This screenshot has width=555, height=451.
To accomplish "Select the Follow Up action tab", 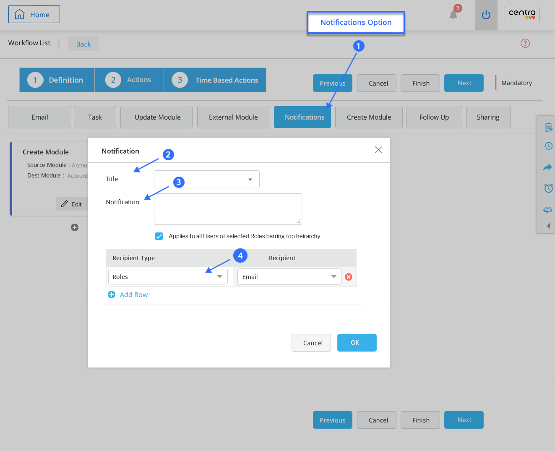I will tap(434, 117).
